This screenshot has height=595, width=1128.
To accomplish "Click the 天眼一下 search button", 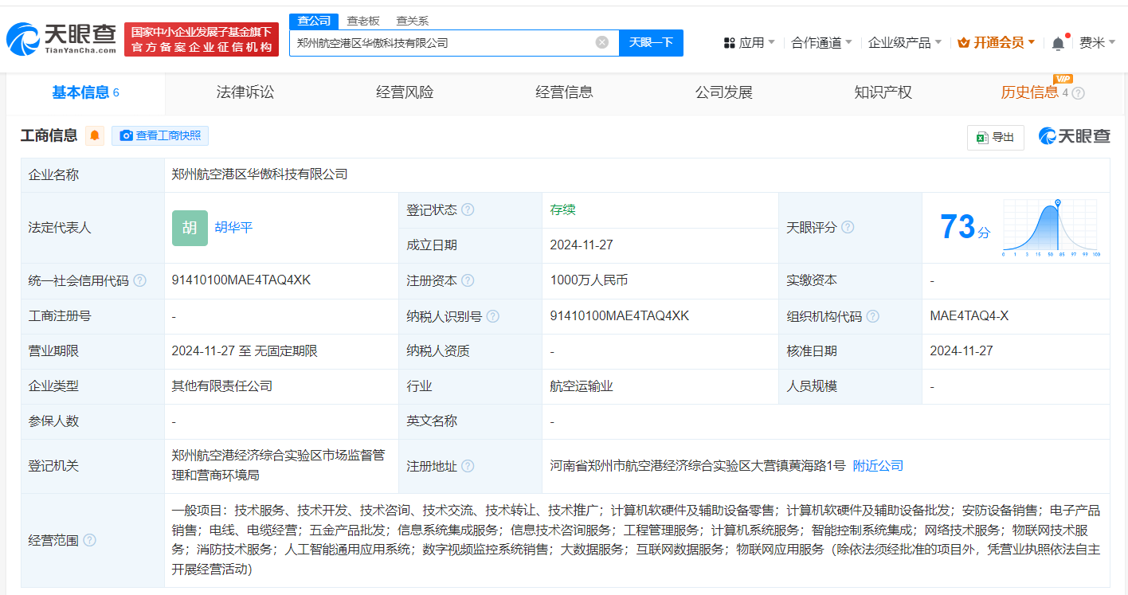I will 651,43.
